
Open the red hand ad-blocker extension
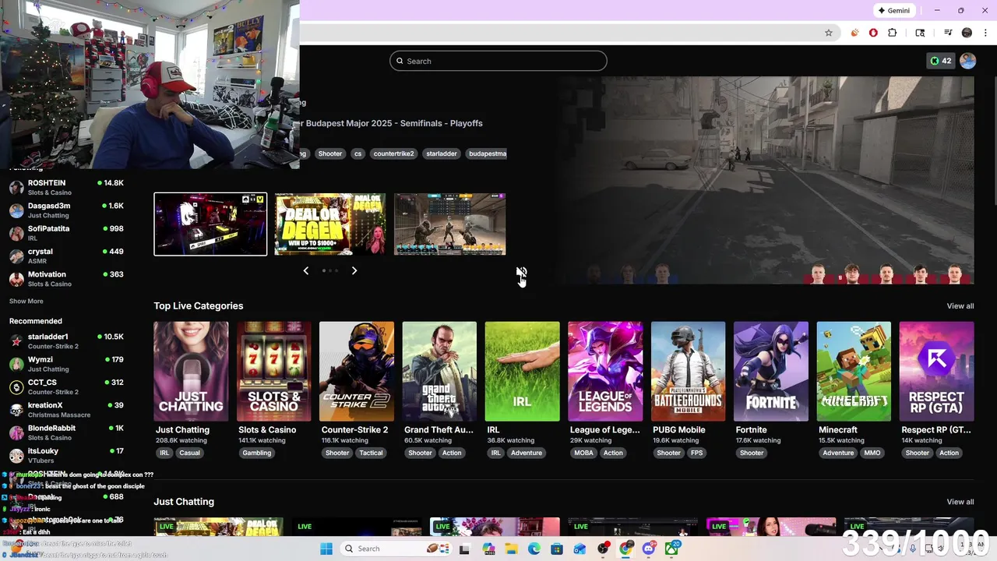(873, 33)
